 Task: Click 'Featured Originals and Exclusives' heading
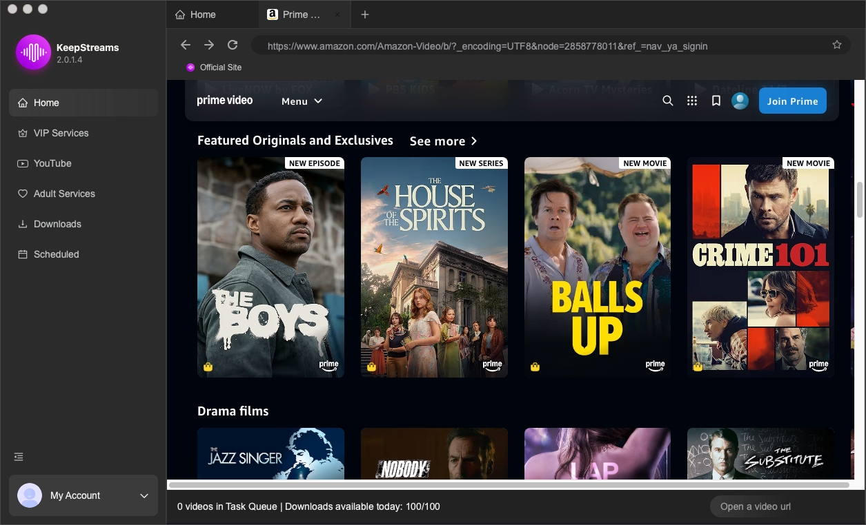click(295, 141)
